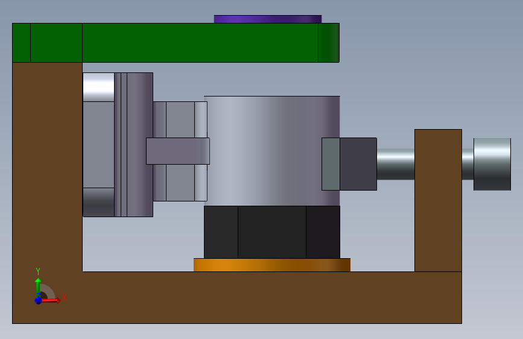The width and height of the screenshot is (523, 339).
Task: Click the blue Z axis dot of the triad
Action: (39, 300)
